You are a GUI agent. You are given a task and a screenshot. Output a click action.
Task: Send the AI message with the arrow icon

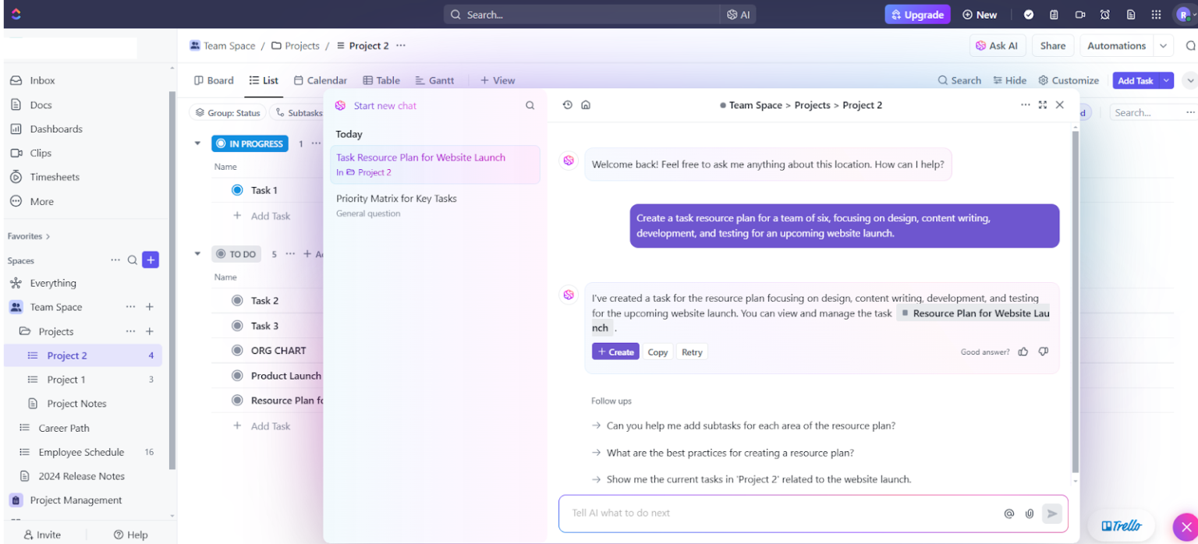click(x=1052, y=514)
